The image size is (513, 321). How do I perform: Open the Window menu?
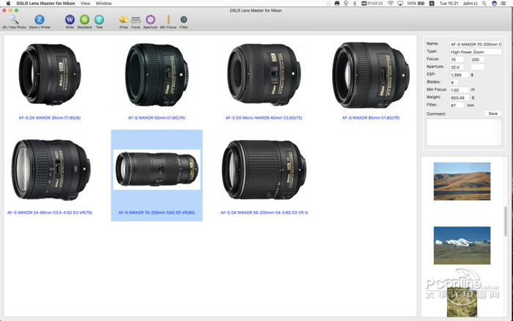pos(104,3)
